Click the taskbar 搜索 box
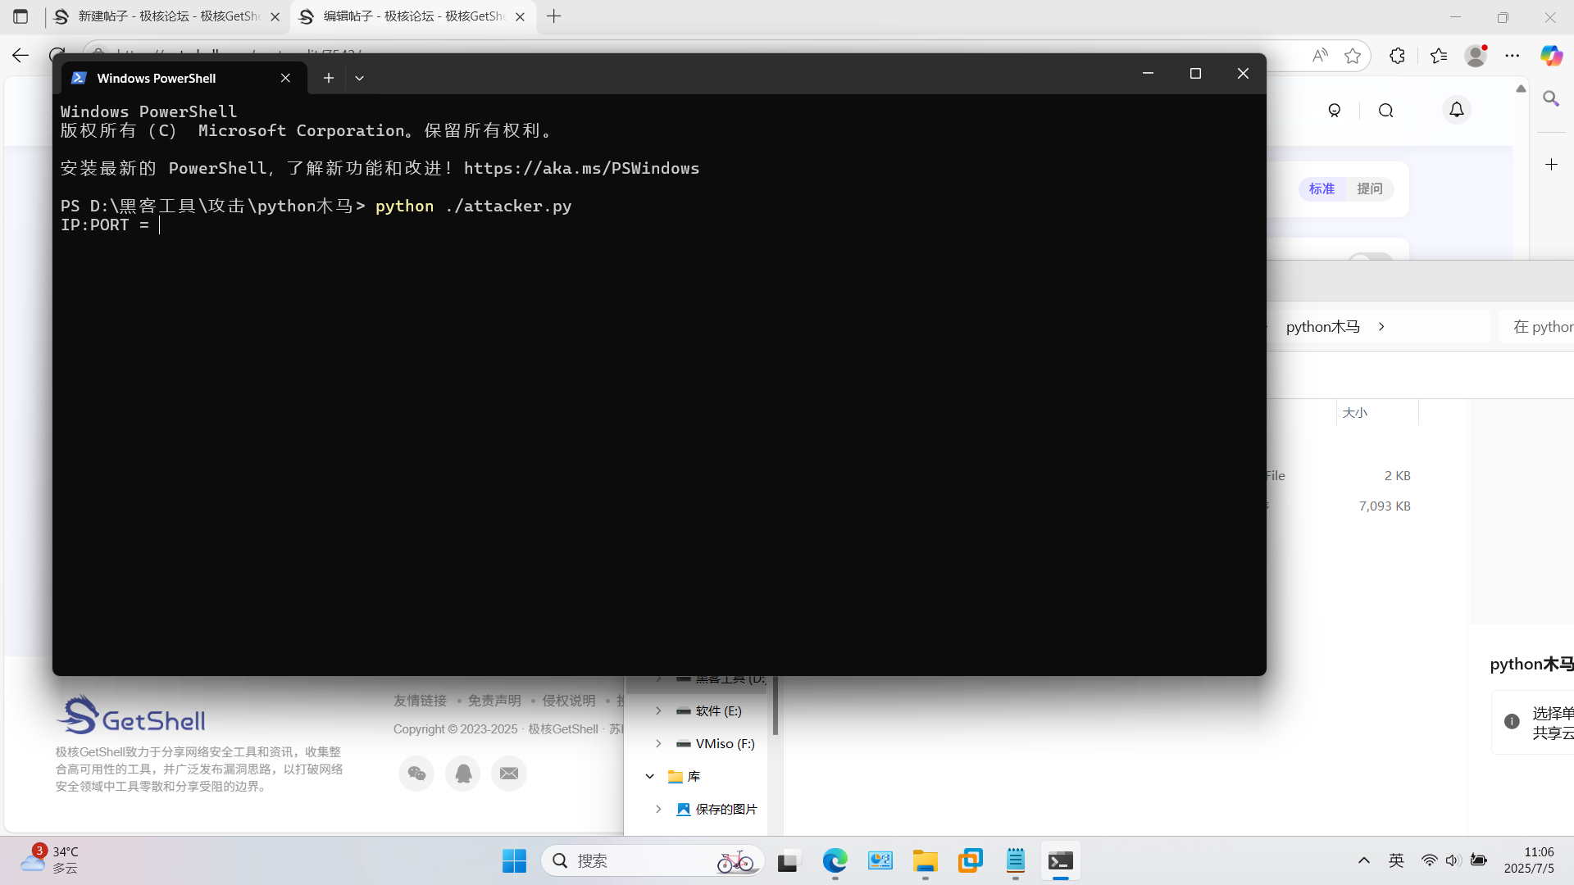 click(653, 861)
